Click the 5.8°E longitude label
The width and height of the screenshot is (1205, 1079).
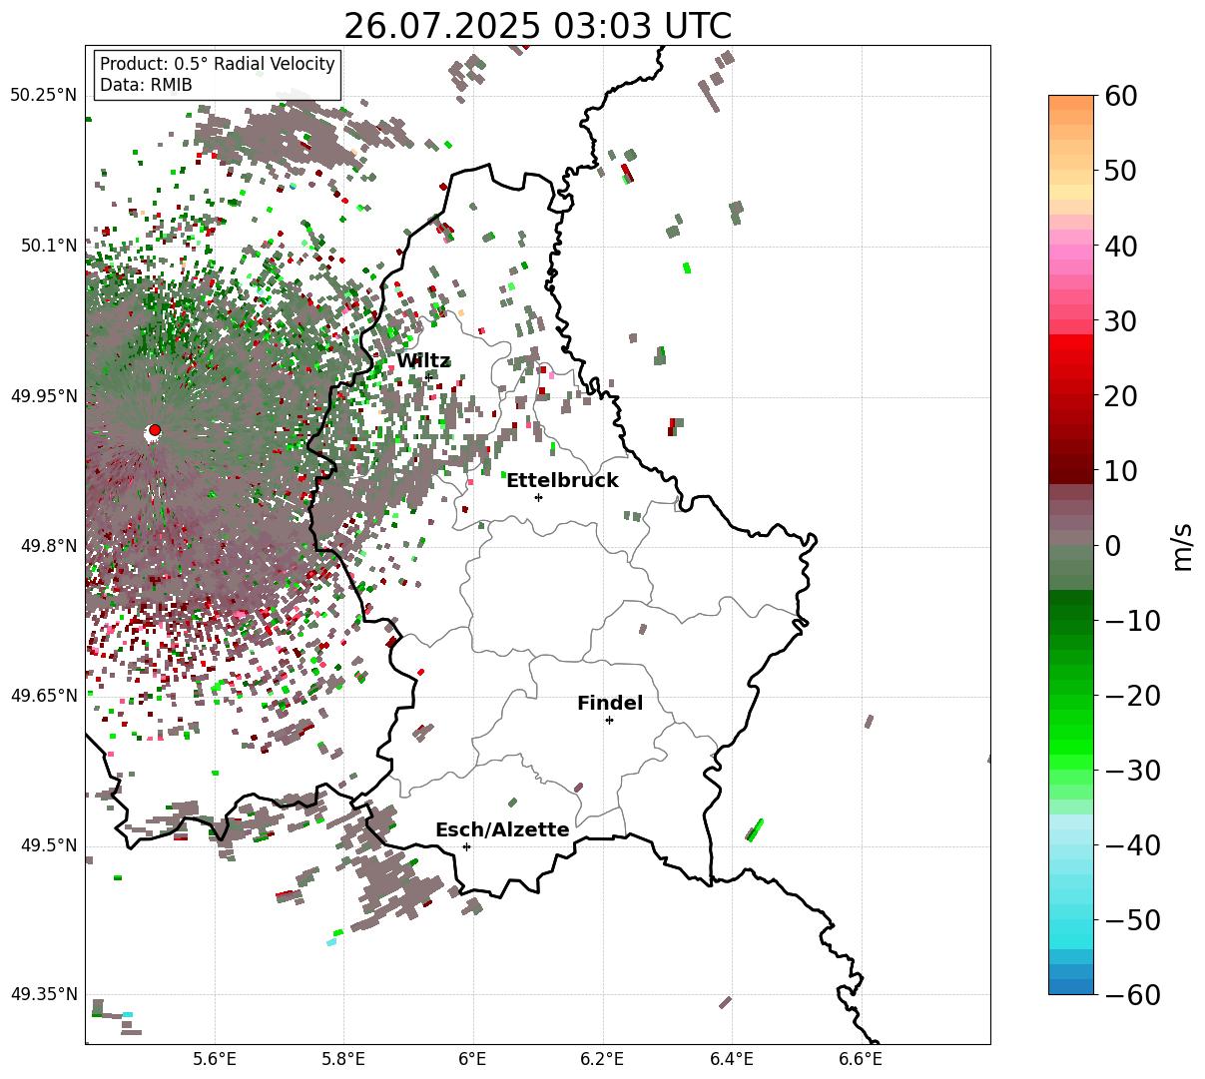pos(343,1059)
